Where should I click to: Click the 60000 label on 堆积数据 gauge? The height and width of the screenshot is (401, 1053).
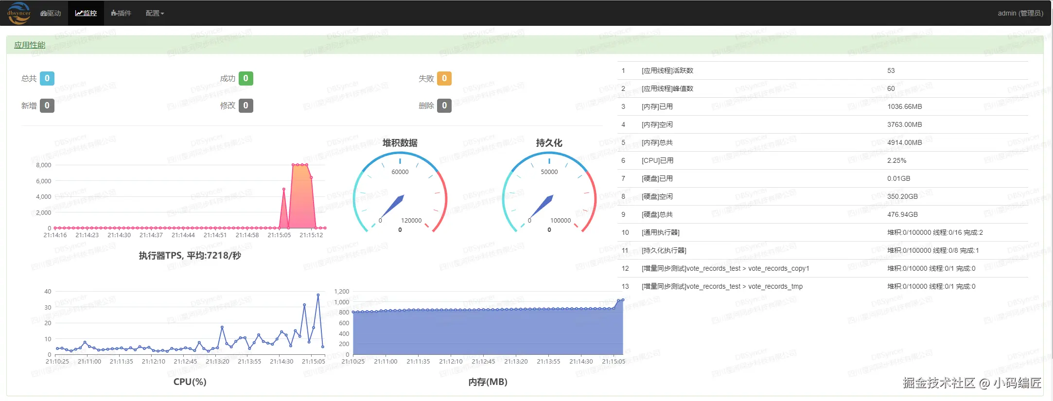coord(400,172)
